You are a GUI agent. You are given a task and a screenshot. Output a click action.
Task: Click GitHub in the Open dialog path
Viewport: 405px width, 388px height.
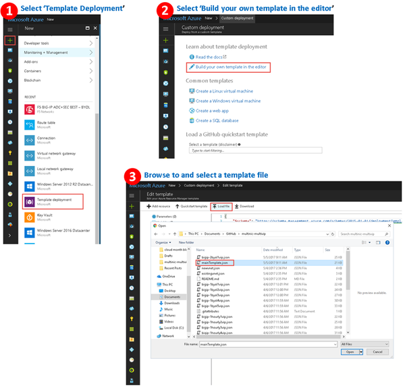[231, 234]
